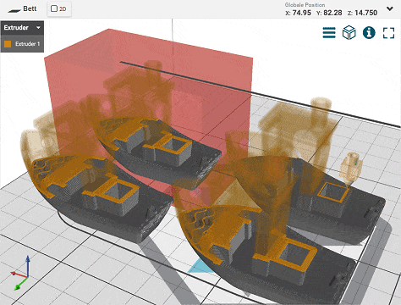Viewport: 401px width, 305px height.
Task: Click the X position value 74.95
Action: 301,13
